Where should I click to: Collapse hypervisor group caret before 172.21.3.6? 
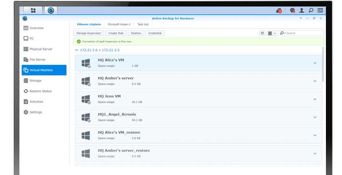coord(77,50)
